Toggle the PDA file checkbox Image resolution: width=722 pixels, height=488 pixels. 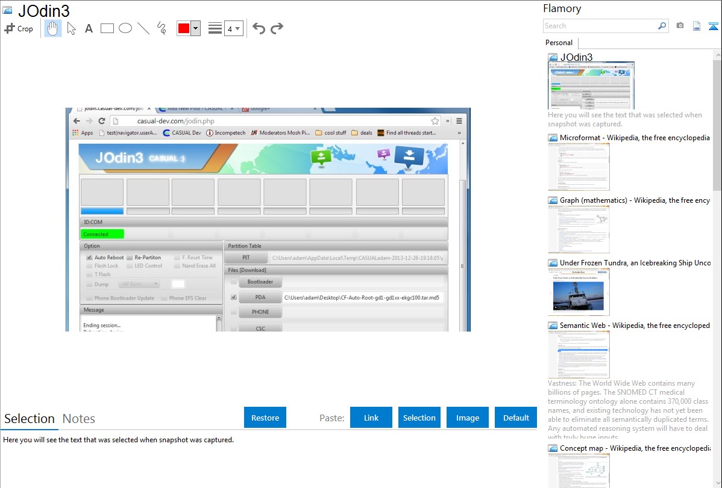(x=234, y=297)
